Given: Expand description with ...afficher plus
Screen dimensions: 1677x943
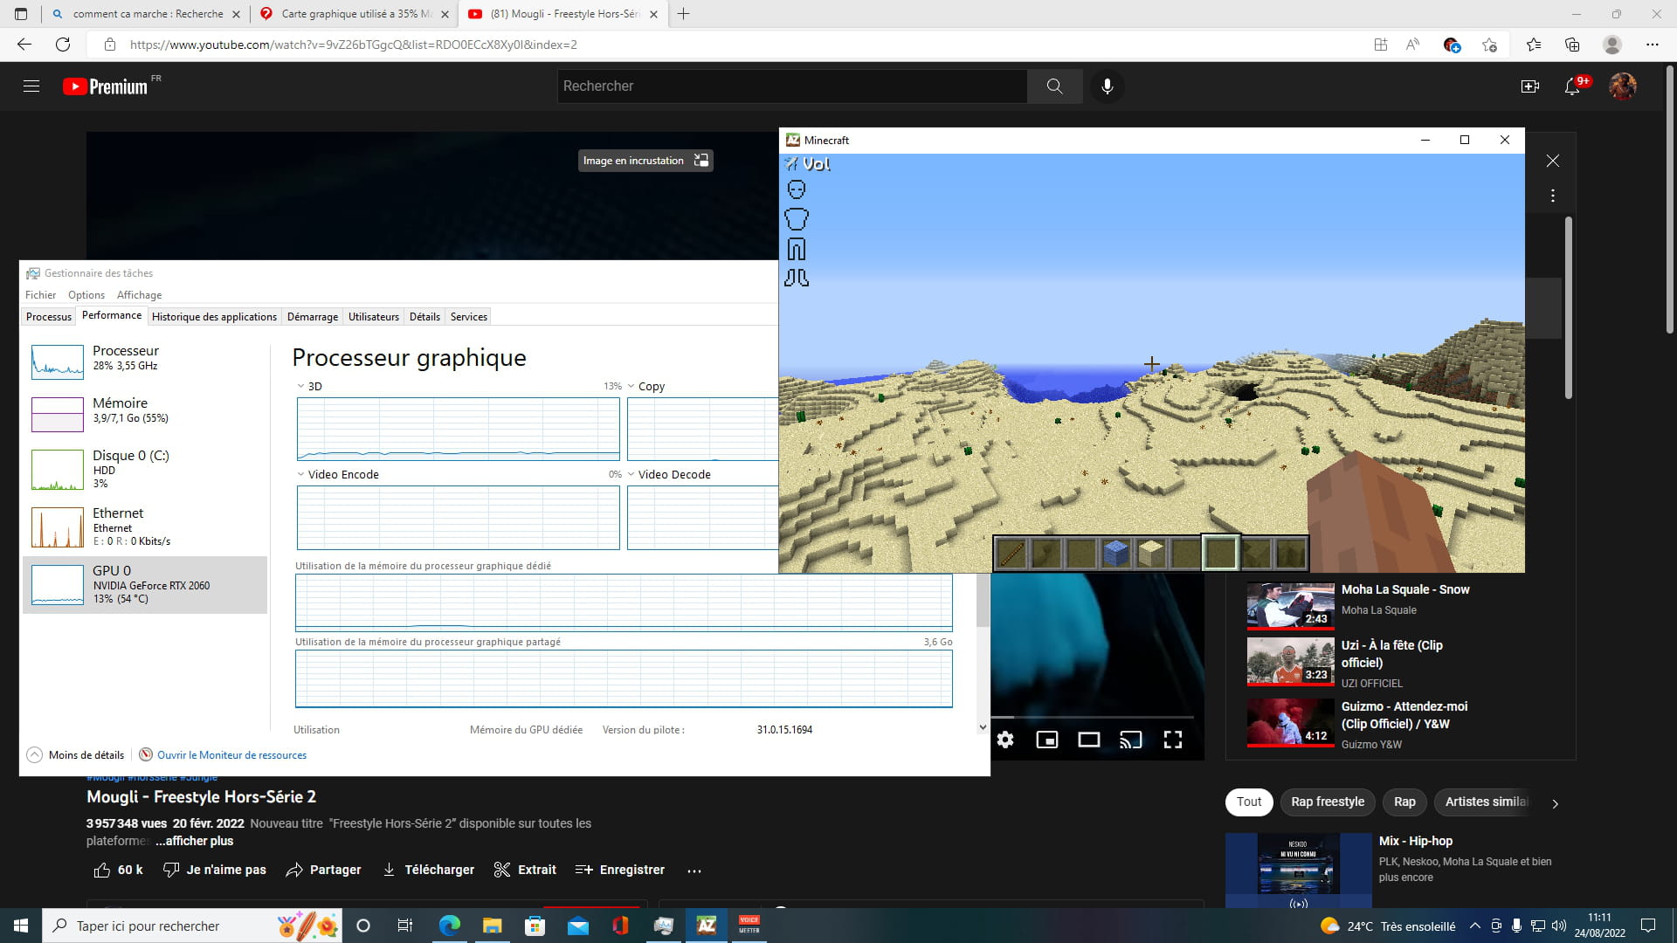Looking at the screenshot, I should pyautogui.click(x=195, y=841).
